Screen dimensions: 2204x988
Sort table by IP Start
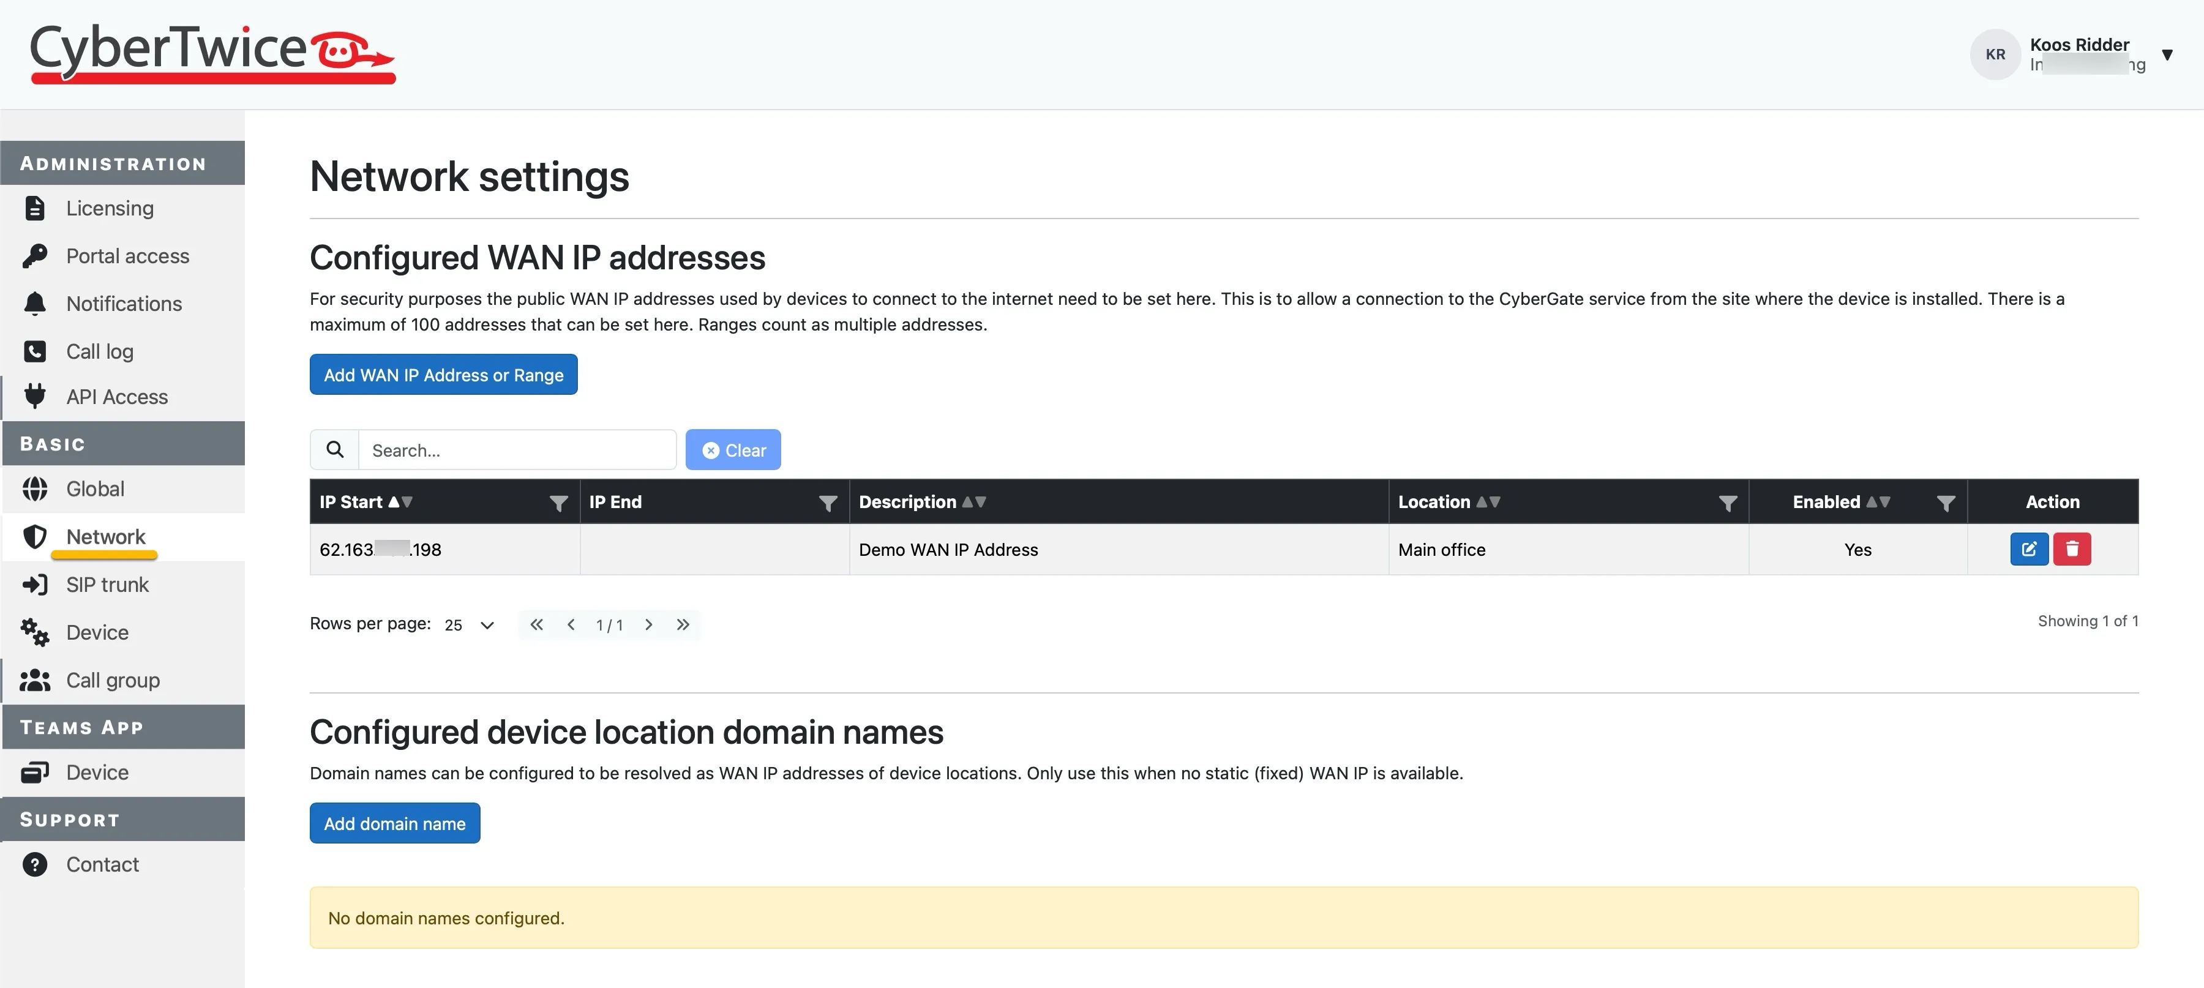400,502
